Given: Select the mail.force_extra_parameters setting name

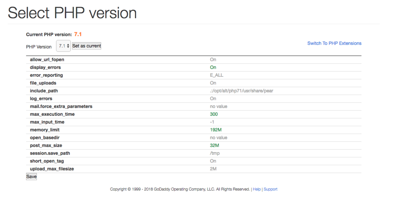Looking at the screenshot, I should pos(61,106).
